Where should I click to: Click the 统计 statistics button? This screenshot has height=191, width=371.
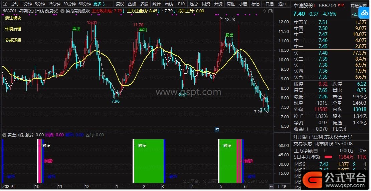156,4
